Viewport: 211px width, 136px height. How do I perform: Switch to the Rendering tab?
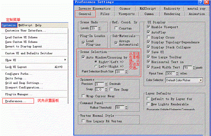tap(172, 14)
